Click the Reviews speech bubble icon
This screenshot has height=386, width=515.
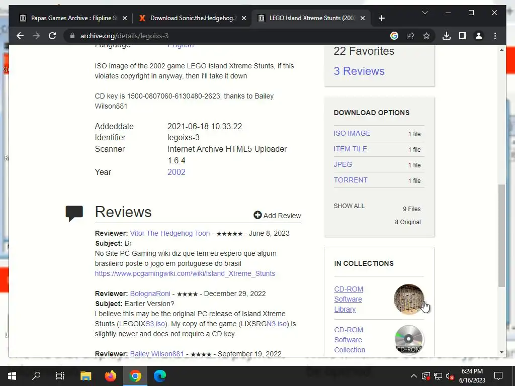point(74,213)
